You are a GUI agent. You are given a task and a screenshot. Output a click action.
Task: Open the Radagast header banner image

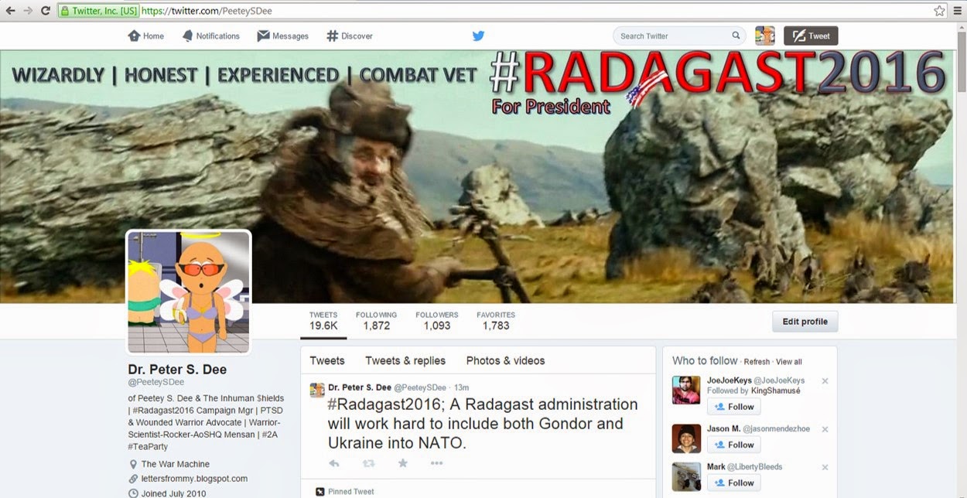(477, 176)
